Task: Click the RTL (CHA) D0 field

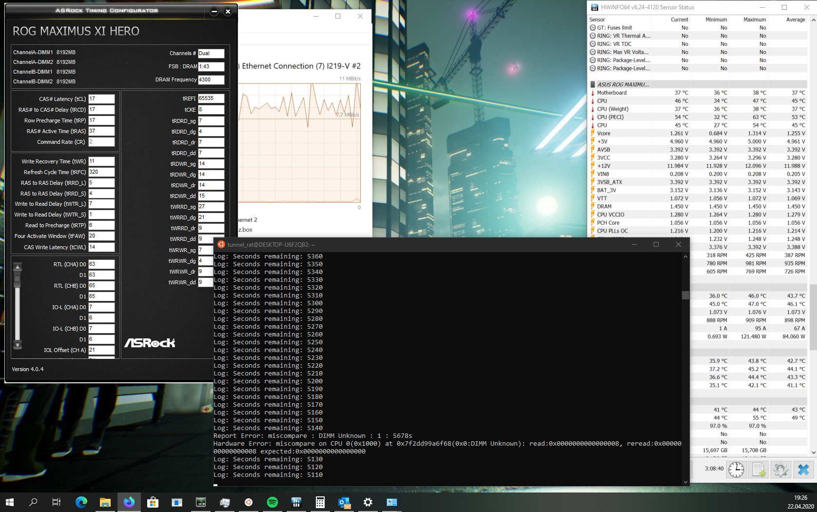Action: (x=101, y=264)
